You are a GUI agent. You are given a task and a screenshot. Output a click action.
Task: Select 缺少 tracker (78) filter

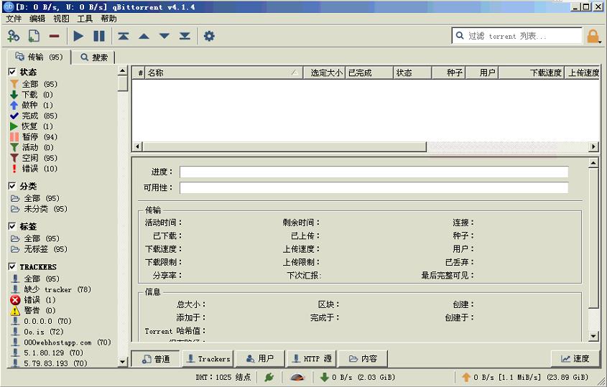(x=52, y=289)
